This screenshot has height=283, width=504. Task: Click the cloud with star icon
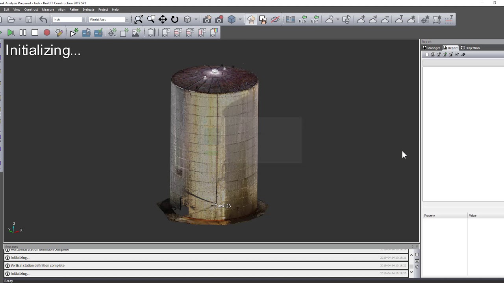tap(411, 19)
